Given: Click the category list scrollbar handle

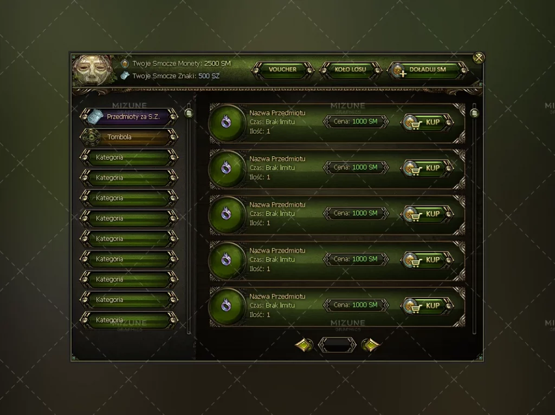Looking at the screenshot, I should (x=189, y=113).
